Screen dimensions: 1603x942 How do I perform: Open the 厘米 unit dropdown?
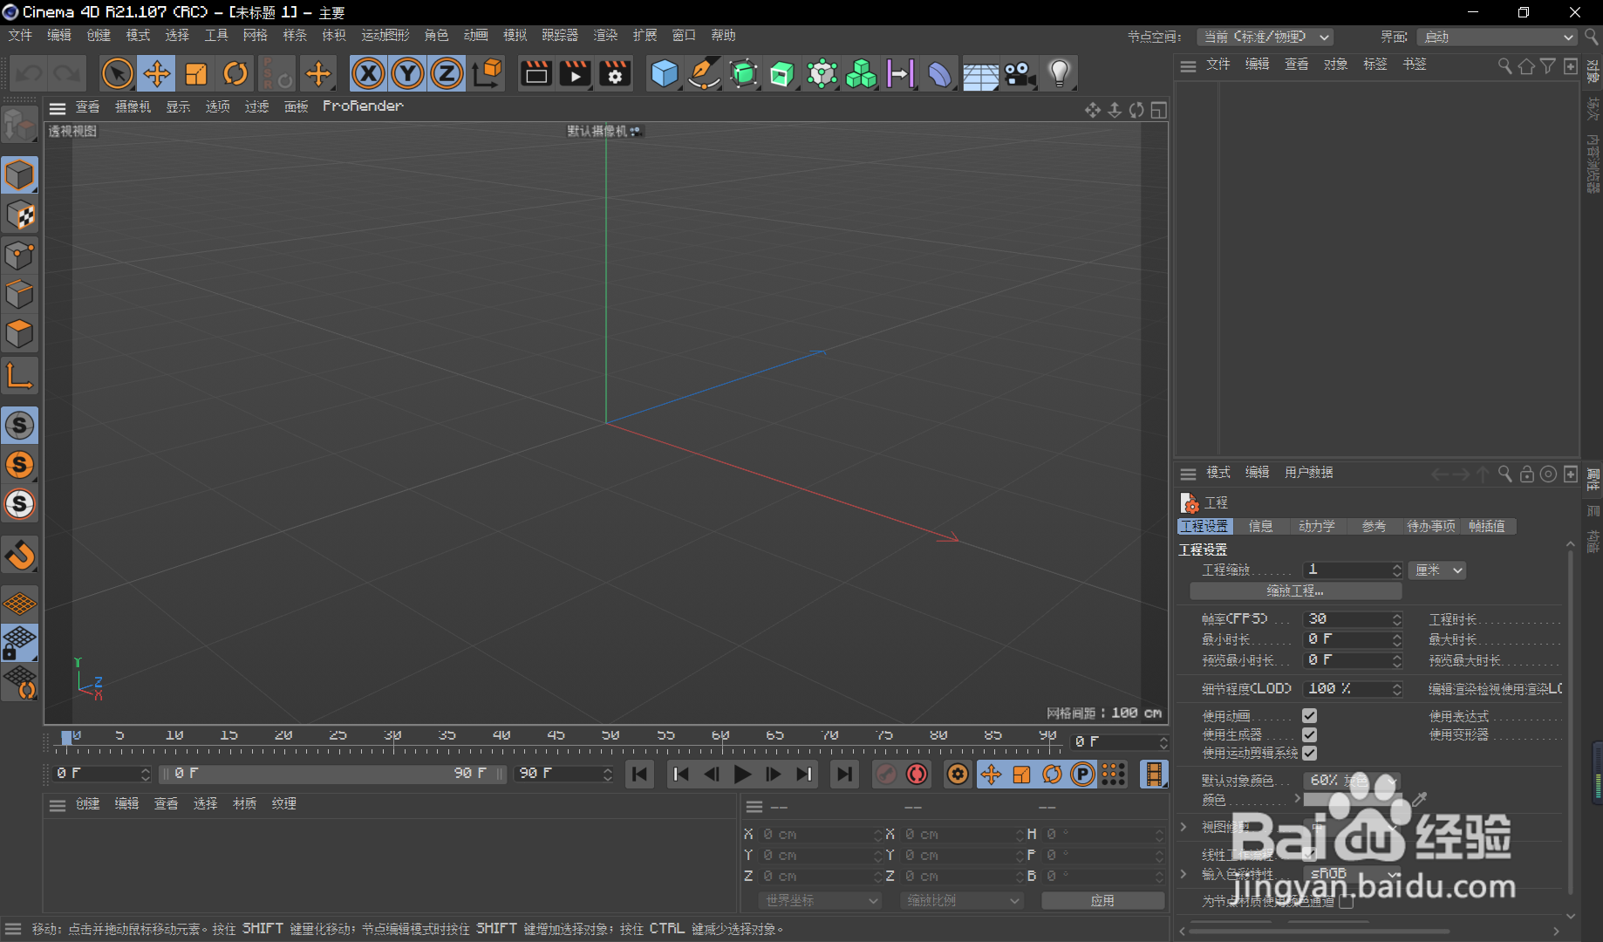[1437, 570]
